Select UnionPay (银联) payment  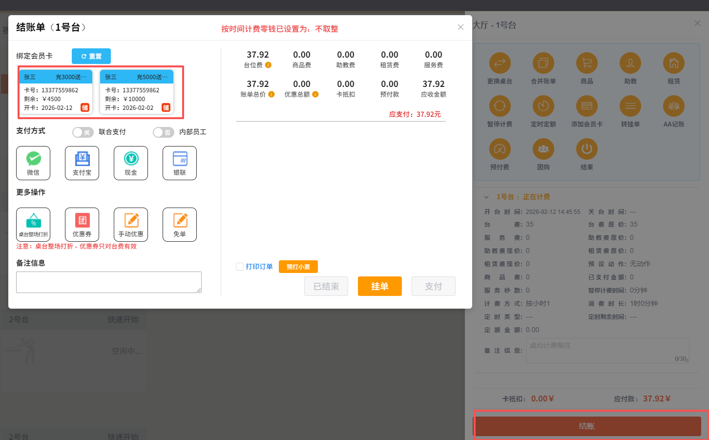180,163
